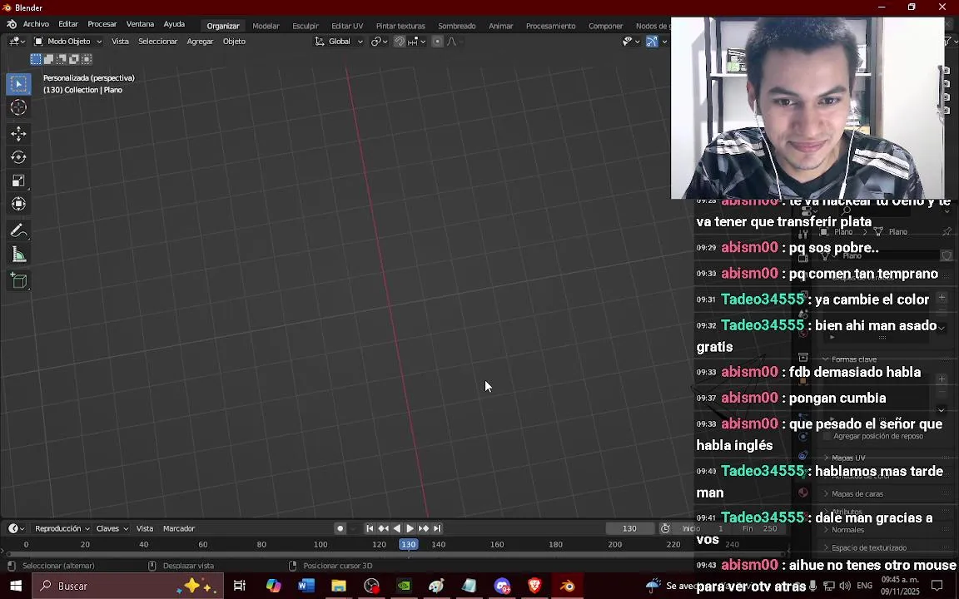Open the Modo Objeto mode dropdown
959x599 pixels.
point(68,42)
